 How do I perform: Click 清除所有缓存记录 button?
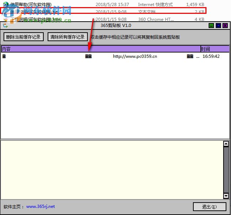(x=68, y=37)
